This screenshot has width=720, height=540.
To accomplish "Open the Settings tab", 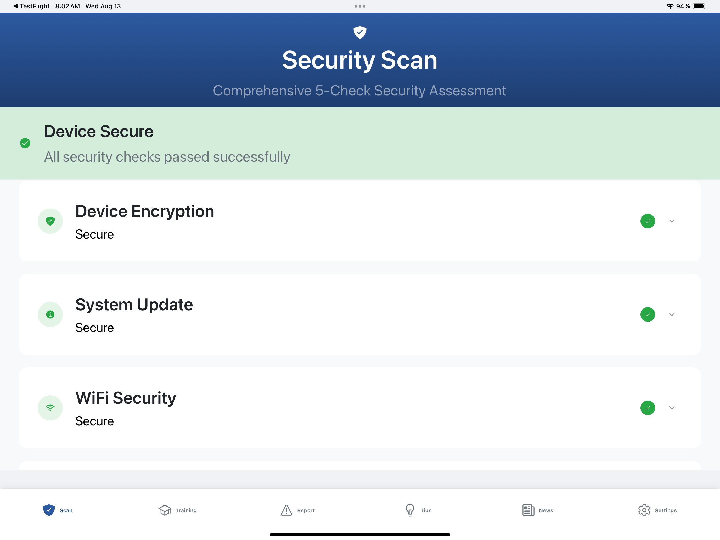I will pos(657,510).
